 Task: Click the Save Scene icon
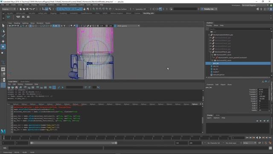27,9
